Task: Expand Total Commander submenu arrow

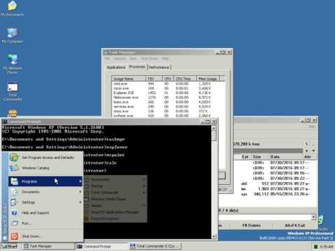Action: click(144, 192)
